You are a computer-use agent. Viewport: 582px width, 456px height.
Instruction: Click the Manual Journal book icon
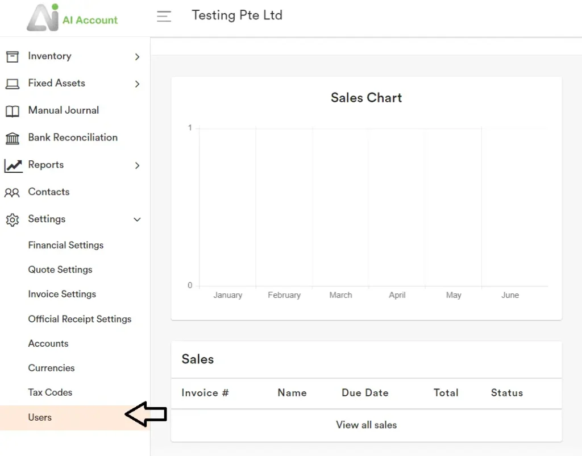13,110
